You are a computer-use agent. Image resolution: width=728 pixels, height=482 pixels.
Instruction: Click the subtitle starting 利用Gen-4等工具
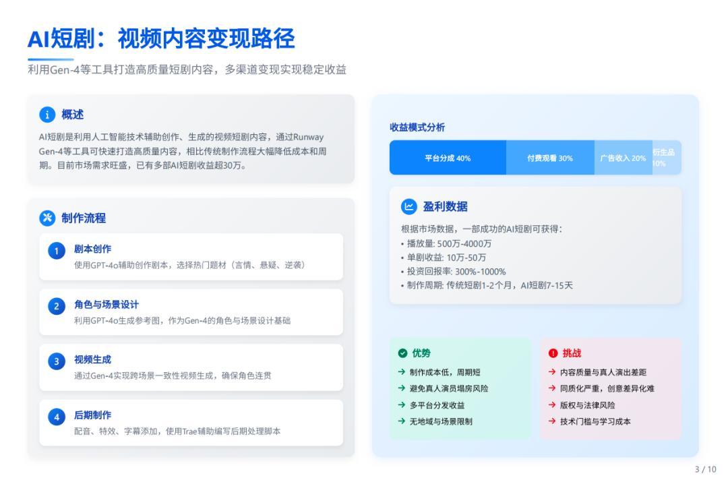(187, 69)
